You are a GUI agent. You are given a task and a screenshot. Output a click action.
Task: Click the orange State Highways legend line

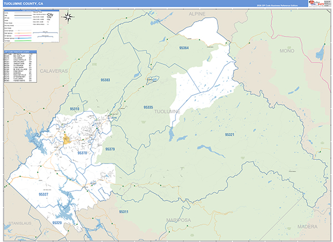click(23, 33)
